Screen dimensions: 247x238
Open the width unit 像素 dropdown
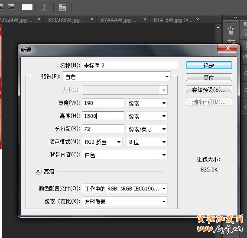coord(147,103)
